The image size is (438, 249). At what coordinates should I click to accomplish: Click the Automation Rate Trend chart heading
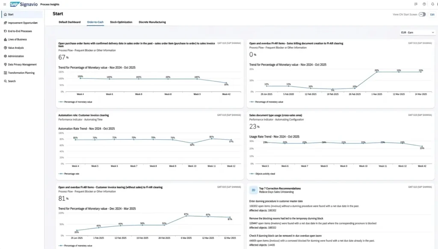86,129
